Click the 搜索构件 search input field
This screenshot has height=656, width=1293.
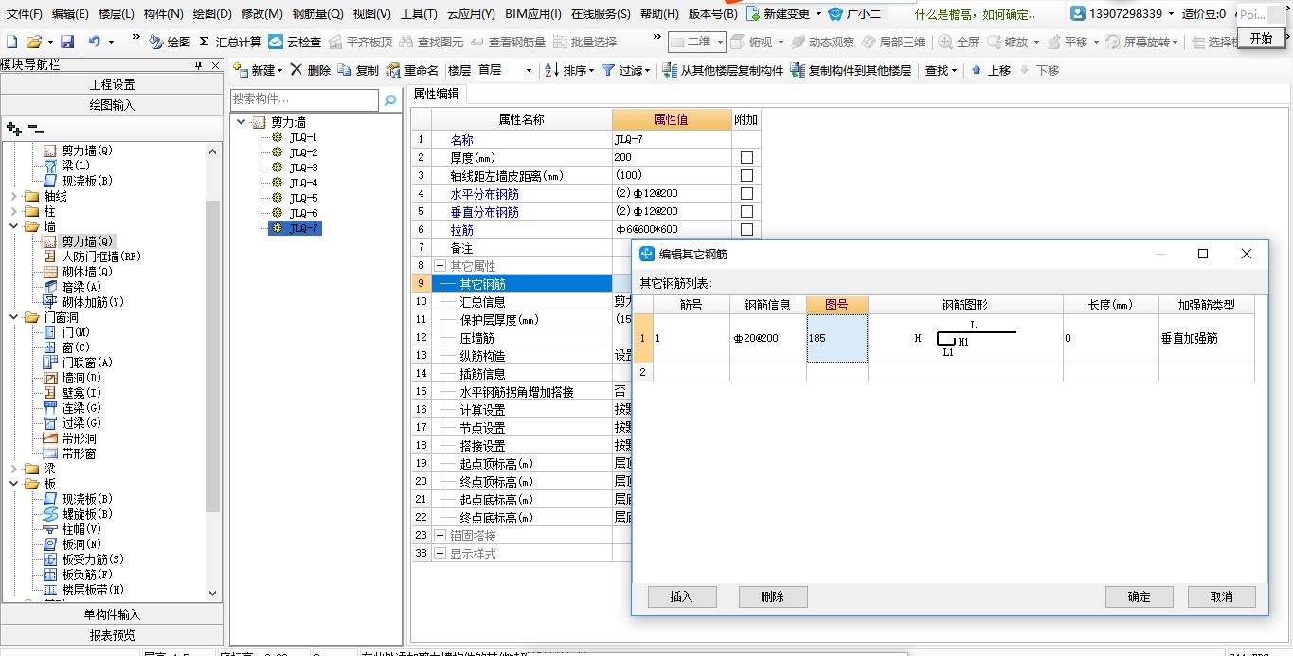tap(304, 99)
